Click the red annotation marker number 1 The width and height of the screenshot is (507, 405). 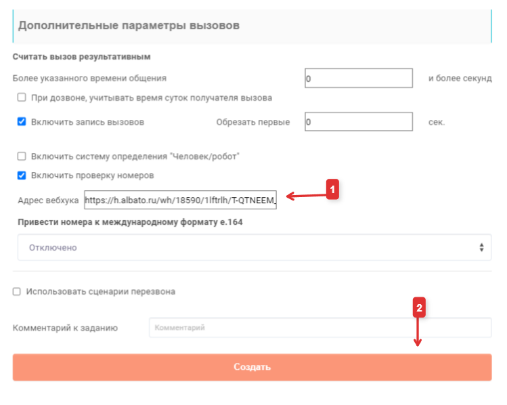[x=332, y=190]
